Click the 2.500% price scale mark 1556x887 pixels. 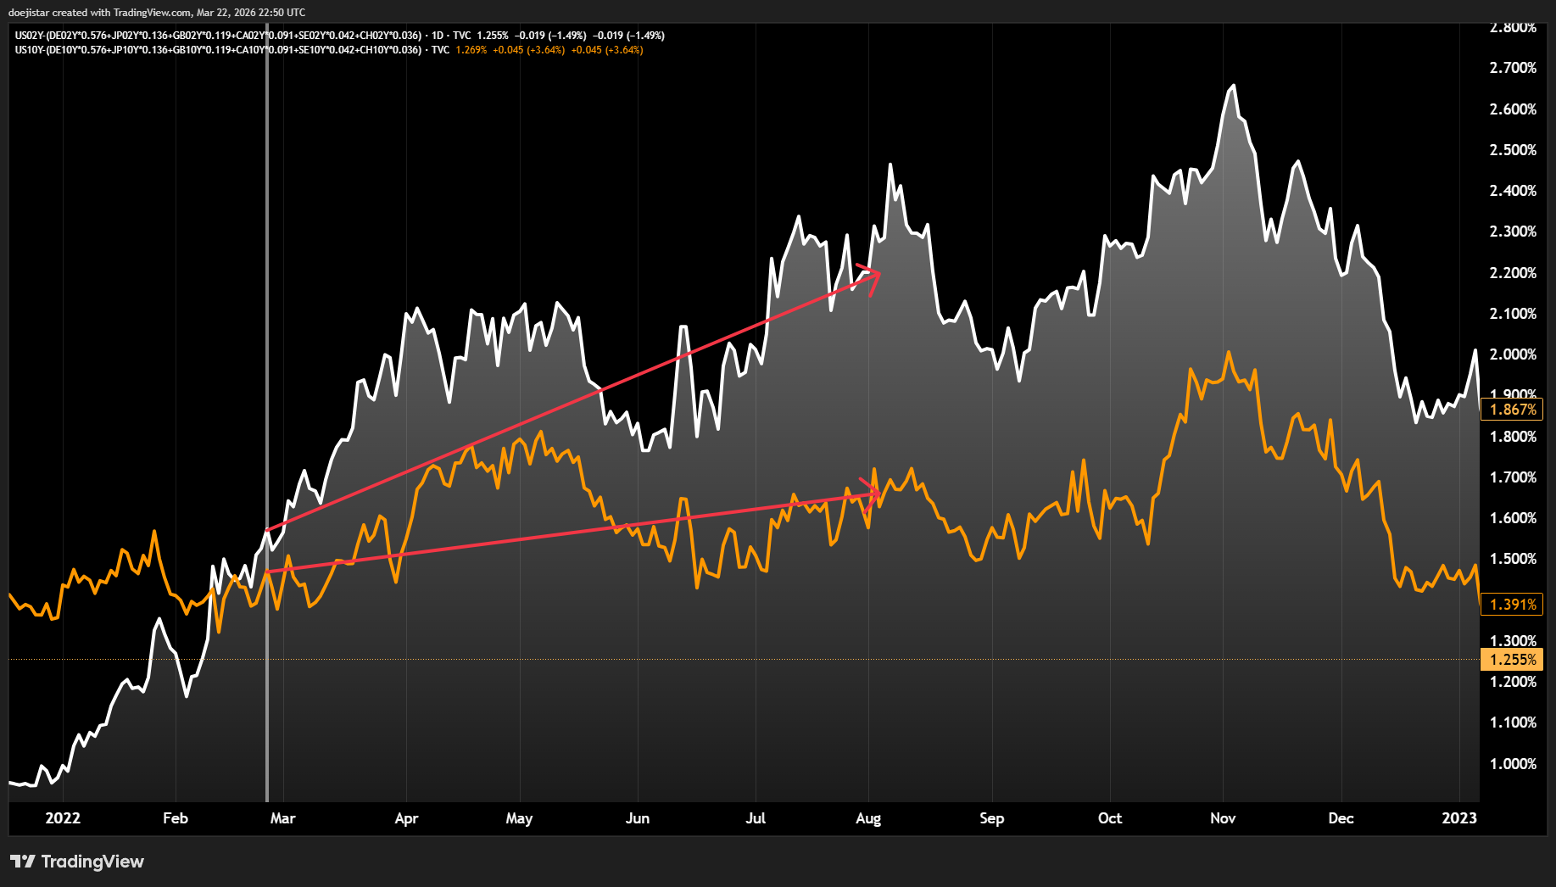(x=1513, y=150)
